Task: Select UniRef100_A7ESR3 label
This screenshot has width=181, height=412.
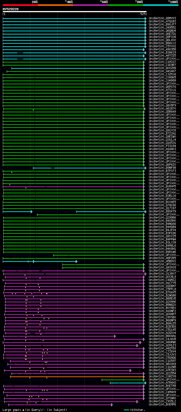Action: (x=163, y=370)
